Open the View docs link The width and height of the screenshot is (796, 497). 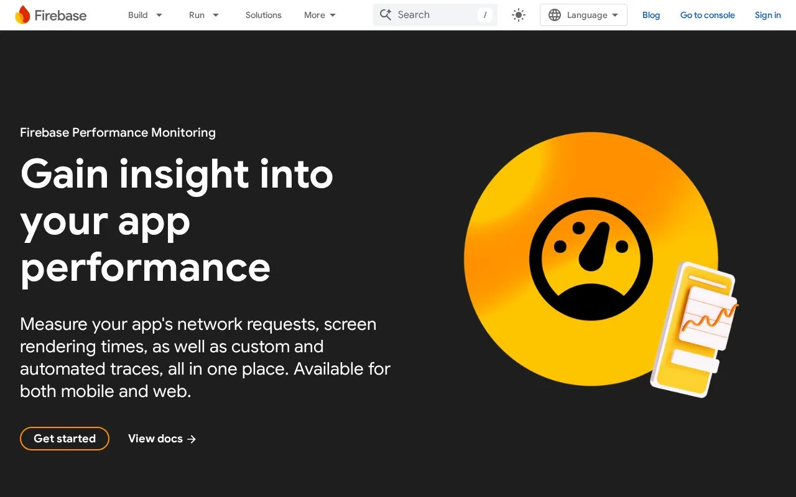162,439
